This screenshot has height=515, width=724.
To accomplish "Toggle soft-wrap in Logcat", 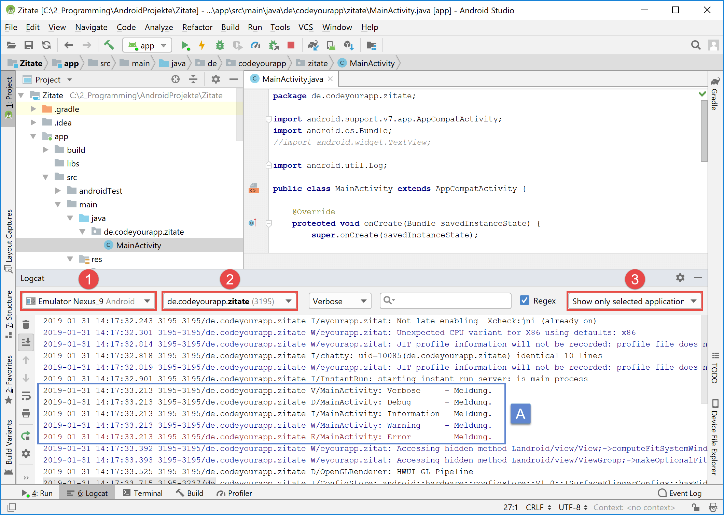I will (26, 396).
